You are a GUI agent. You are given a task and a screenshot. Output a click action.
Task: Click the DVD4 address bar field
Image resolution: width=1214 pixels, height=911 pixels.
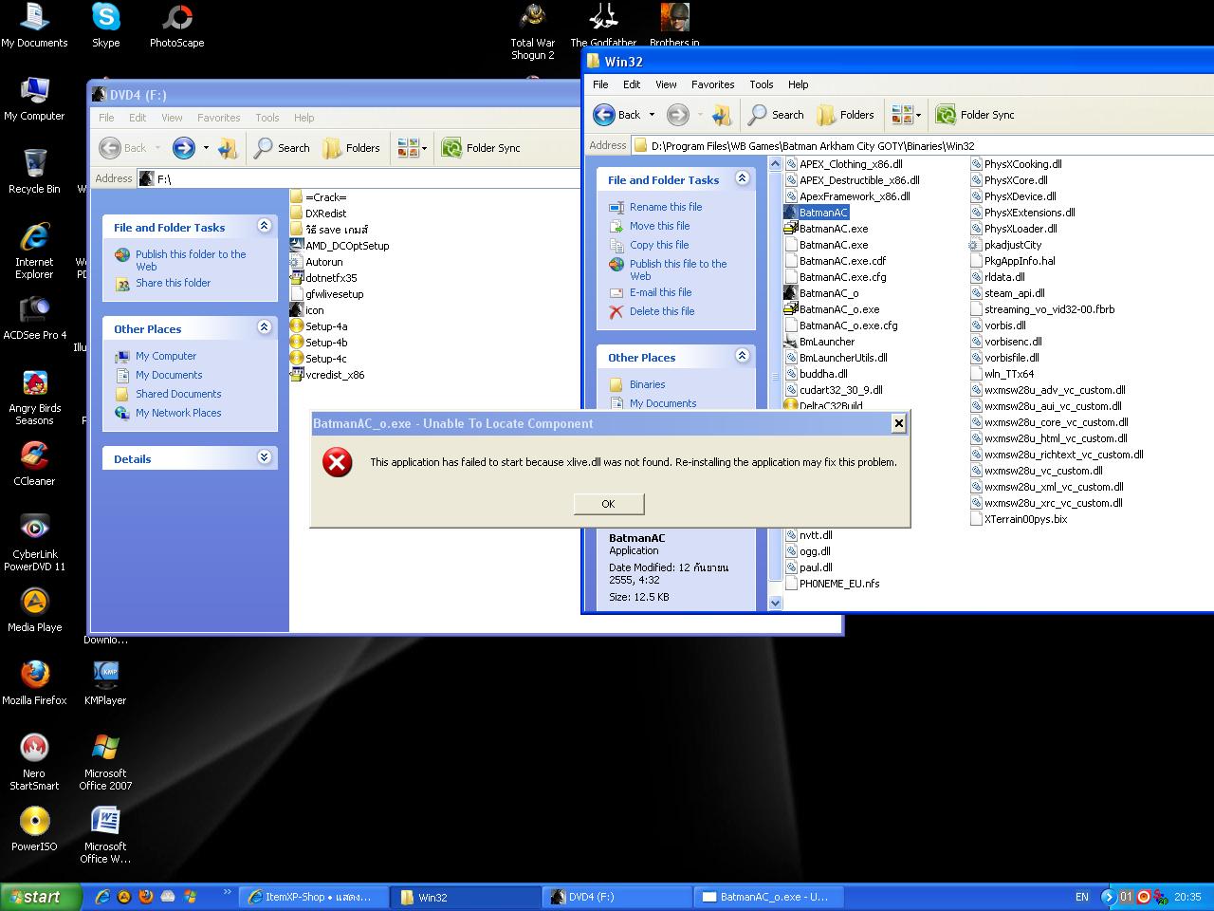[359, 178]
